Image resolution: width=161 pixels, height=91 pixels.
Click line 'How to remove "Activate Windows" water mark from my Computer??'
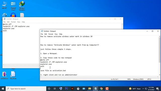70,45
